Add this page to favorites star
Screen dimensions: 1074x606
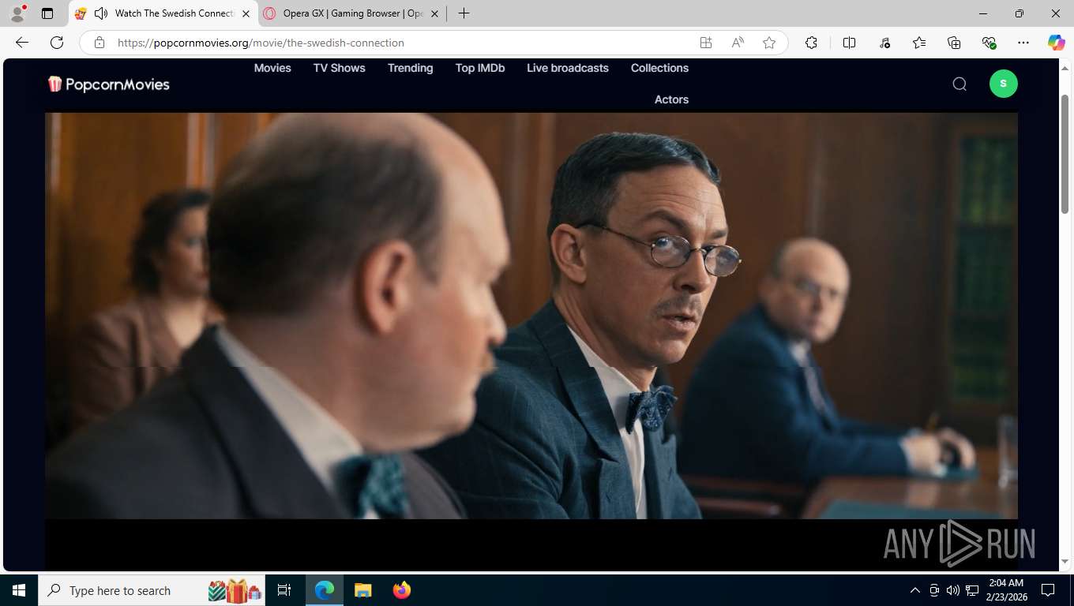pos(769,43)
